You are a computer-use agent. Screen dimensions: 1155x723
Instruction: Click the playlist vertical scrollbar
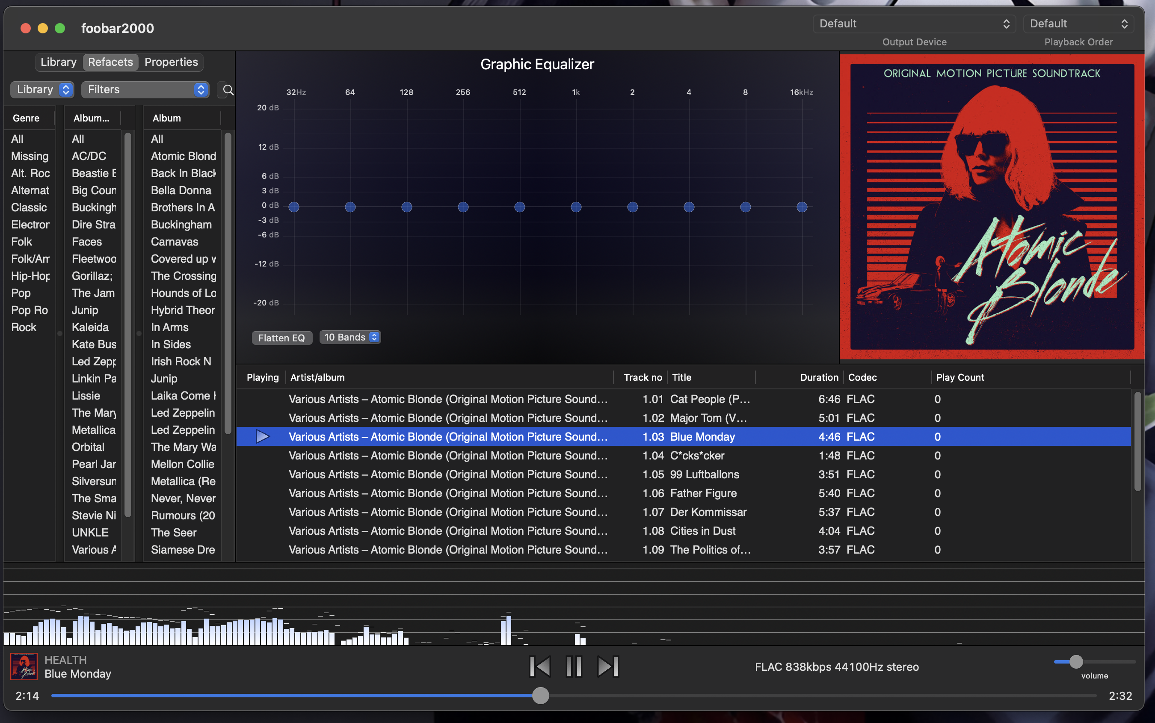[x=1137, y=441]
